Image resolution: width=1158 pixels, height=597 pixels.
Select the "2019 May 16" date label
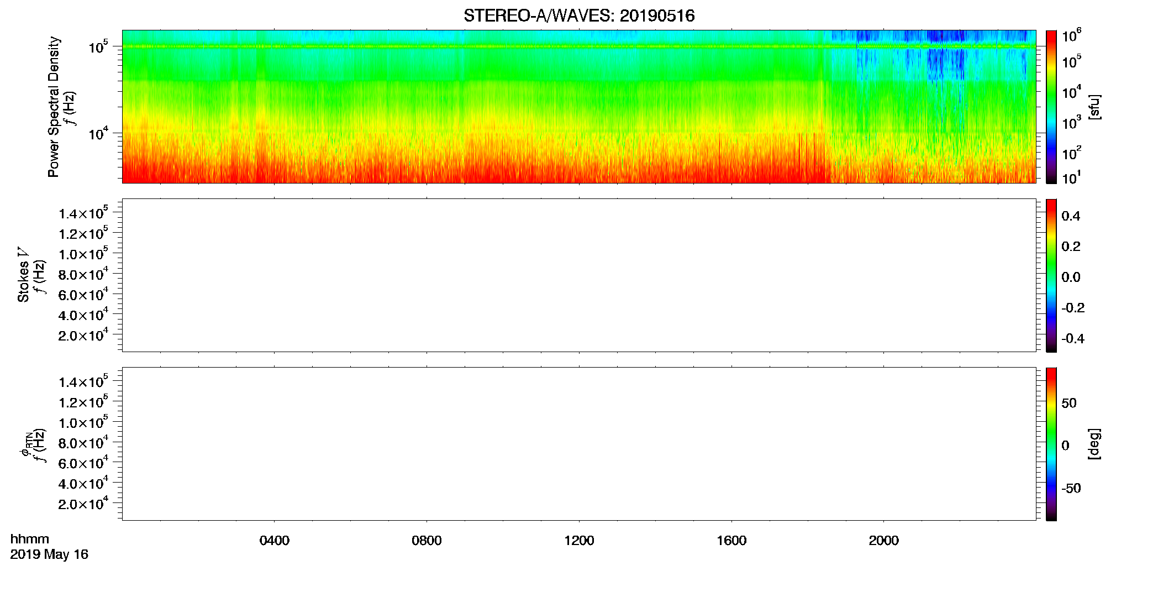tap(49, 554)
